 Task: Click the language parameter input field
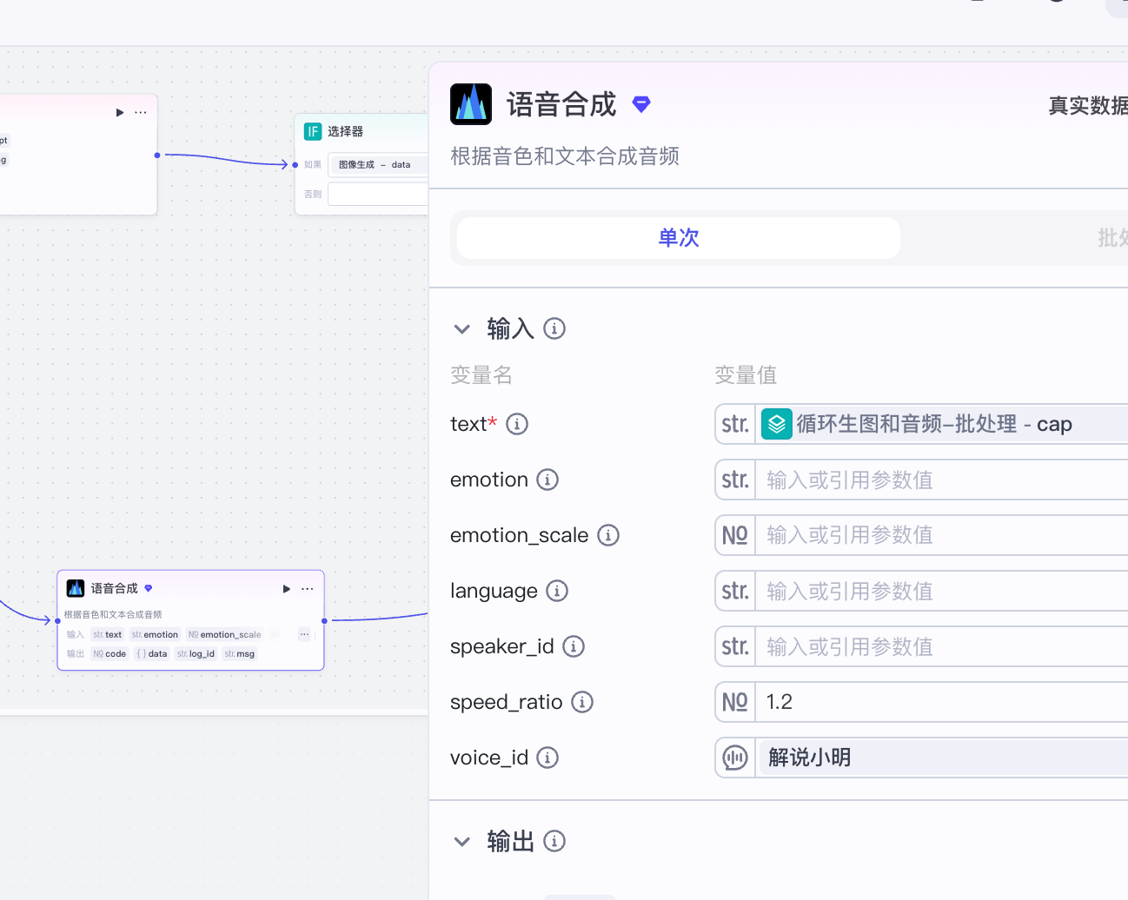click(x=939, y=591)
